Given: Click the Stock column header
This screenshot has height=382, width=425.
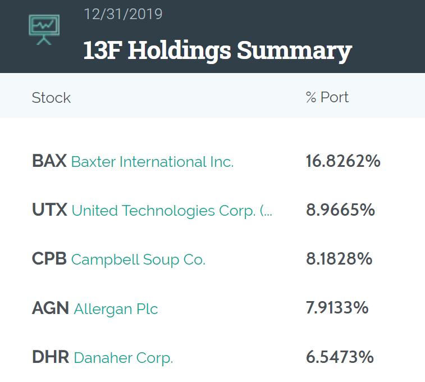Looking at the screenshot, I should pyautogui.click(x=51, y=98).
